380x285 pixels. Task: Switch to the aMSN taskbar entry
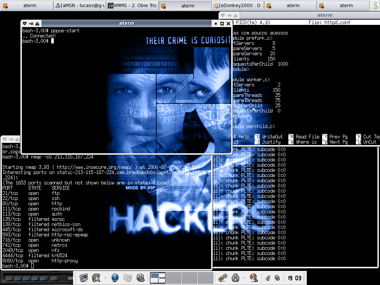coord(79,6)
